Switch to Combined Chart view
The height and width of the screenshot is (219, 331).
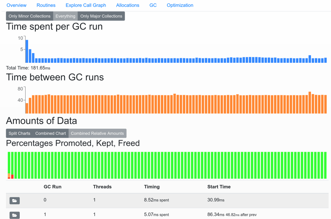coord(50,133)
